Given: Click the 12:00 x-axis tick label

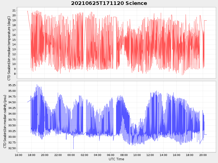Looking at the screenshot, I should 150,155.
